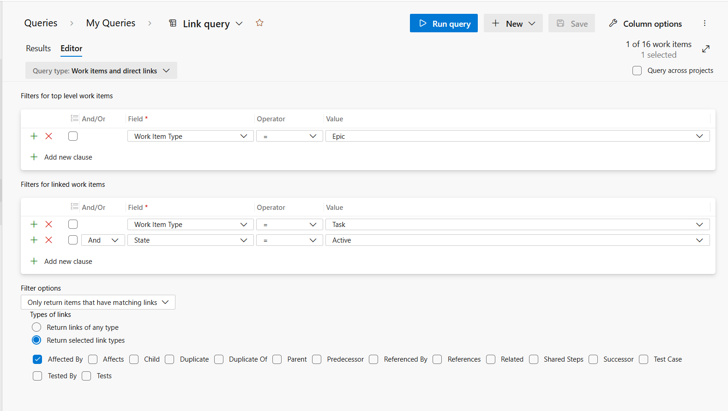Open the more actions ellipsis menu
Viewport: 728px width, 411px height.
pos(704,23)
